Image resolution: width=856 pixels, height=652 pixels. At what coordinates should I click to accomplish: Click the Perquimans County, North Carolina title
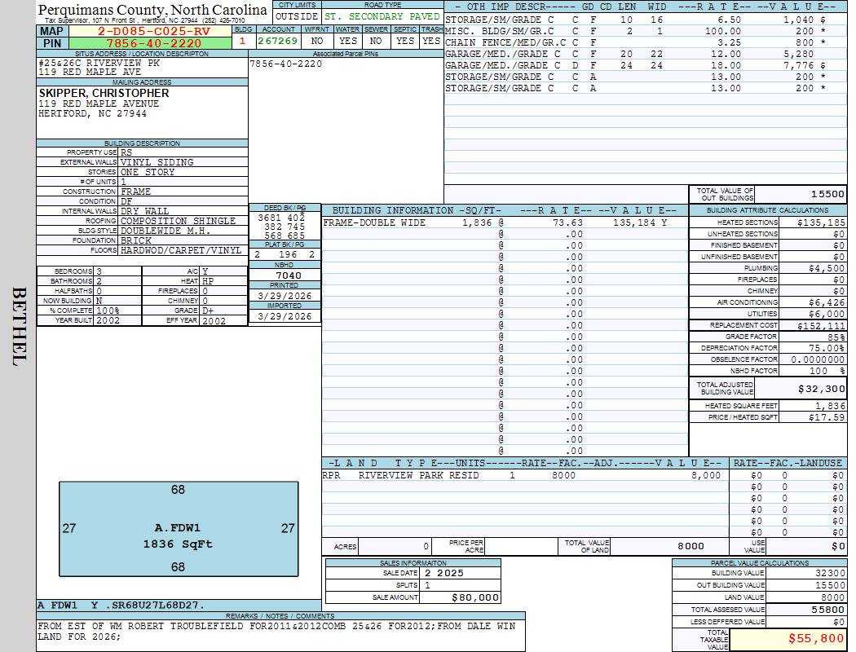click(153, 10)
